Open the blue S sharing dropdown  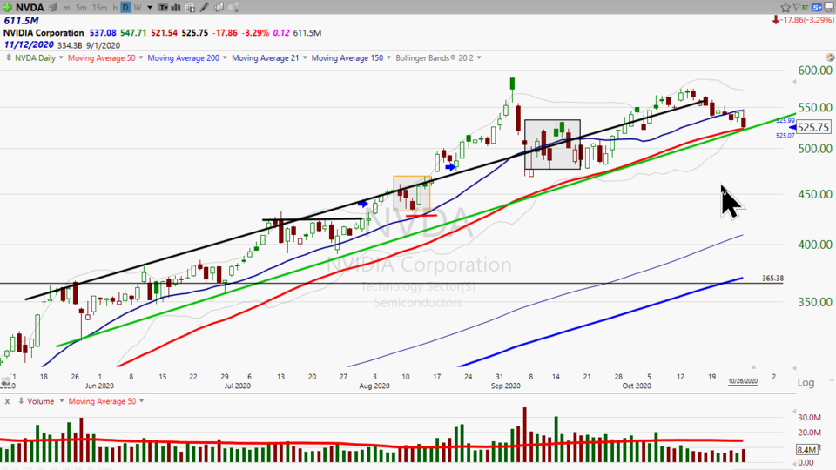(x=818, y=7)
